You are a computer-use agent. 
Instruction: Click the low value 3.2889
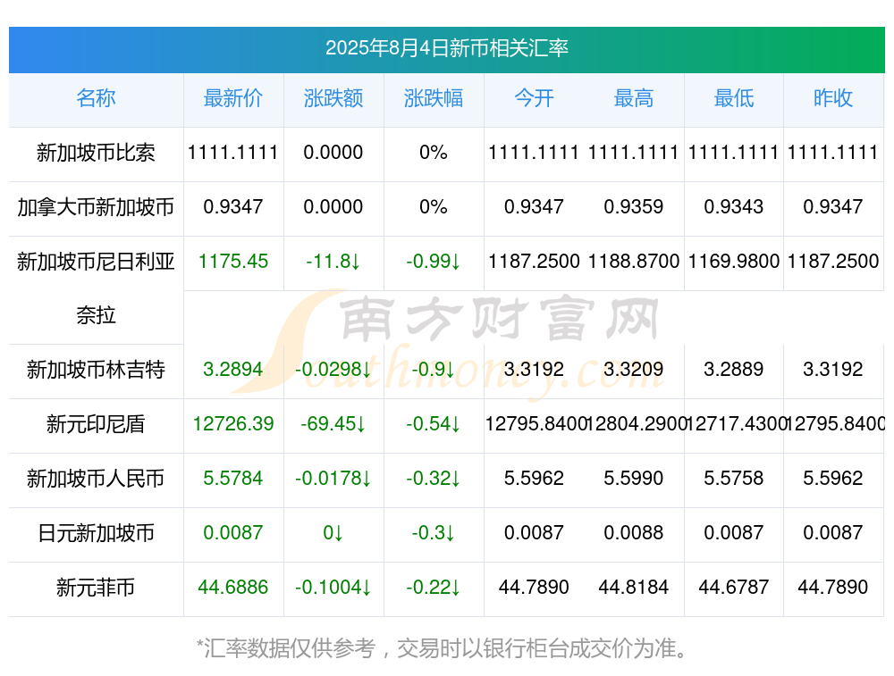tap(734, 370)
